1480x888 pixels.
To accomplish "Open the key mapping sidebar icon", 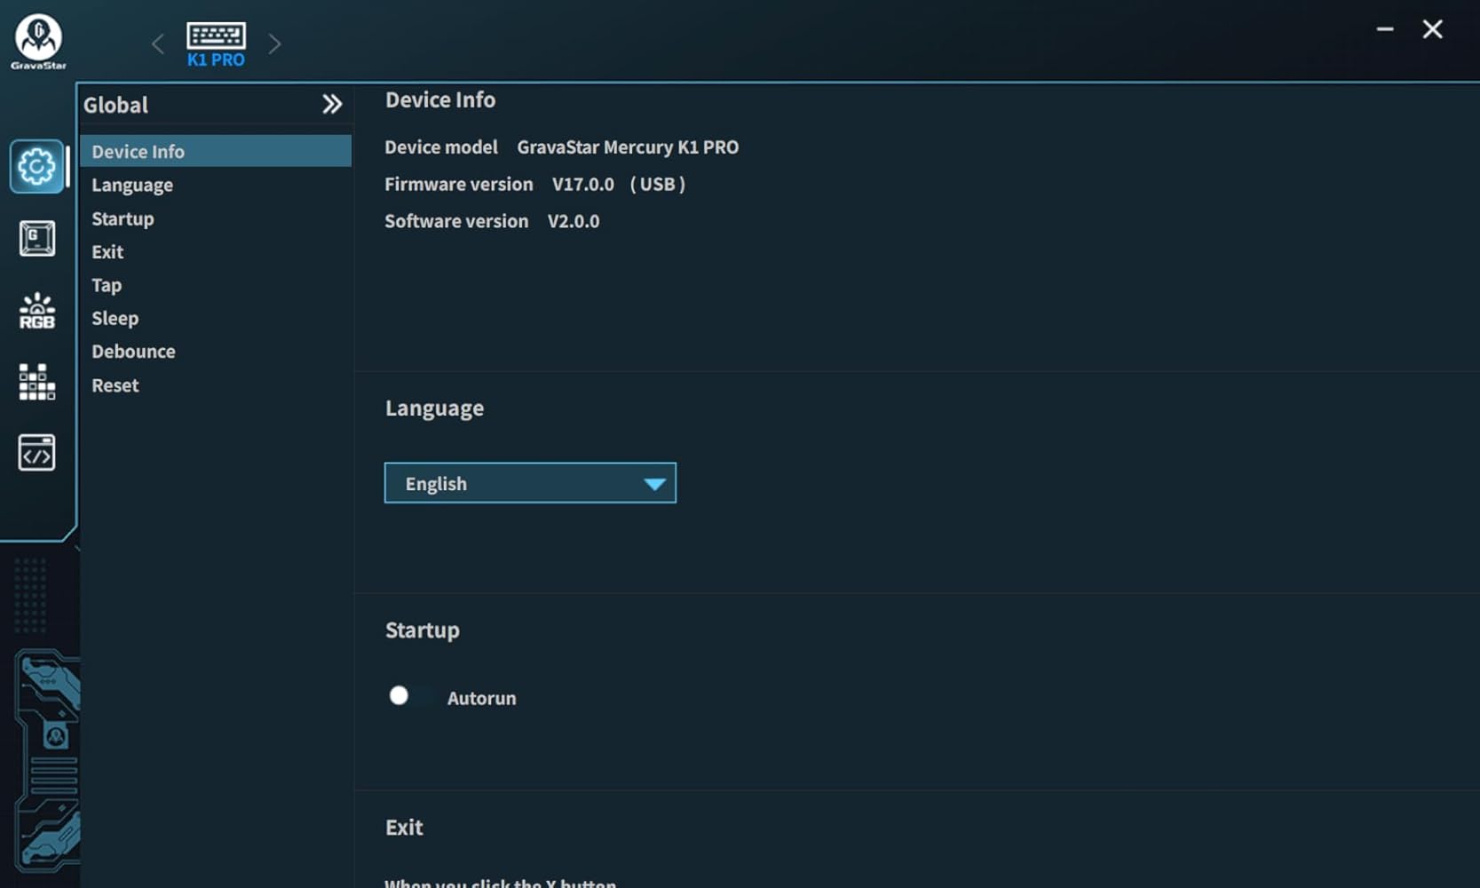I will point(36,239).
